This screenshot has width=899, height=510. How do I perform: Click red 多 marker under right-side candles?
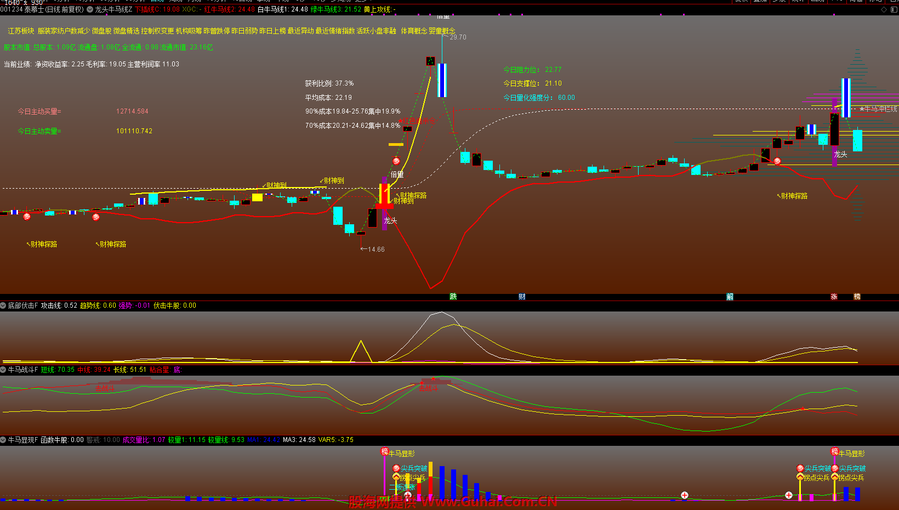point(777,161)
